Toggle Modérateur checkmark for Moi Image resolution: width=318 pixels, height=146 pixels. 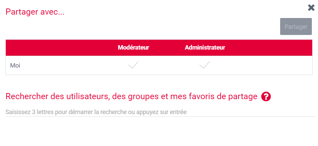133,65
